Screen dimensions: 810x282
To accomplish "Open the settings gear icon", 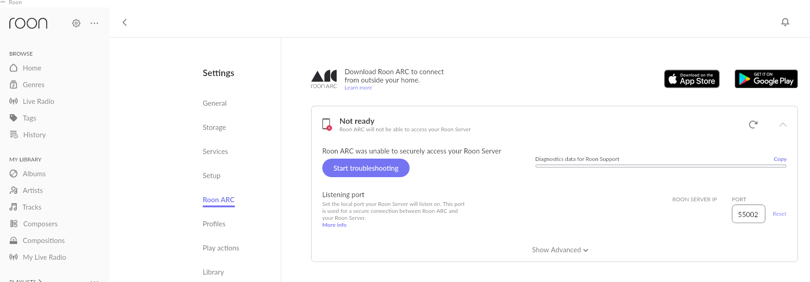I will [76, 23].
